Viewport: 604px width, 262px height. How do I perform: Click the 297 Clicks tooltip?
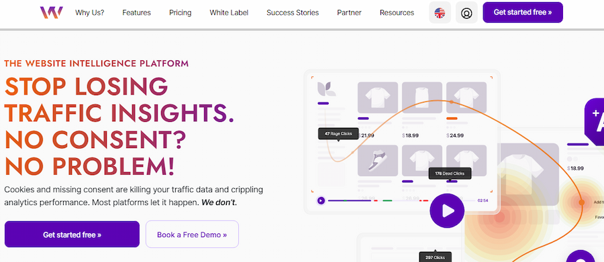(x=436, y=257)
